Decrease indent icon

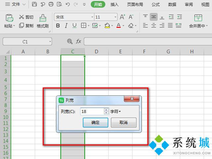point(171,17)
